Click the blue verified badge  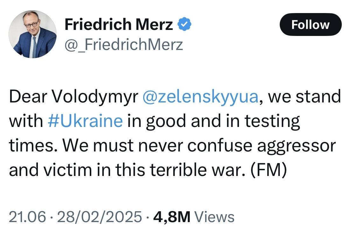pyautogui.click(x=184, y=24)
